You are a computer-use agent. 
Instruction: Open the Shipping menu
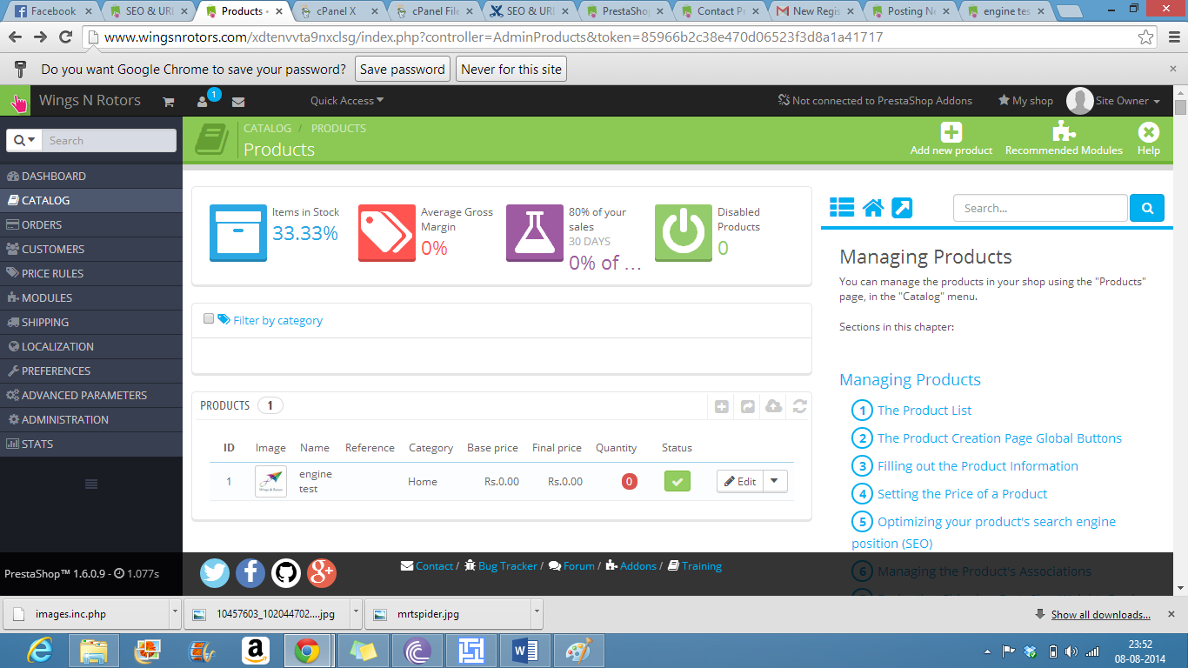(91, 322)
